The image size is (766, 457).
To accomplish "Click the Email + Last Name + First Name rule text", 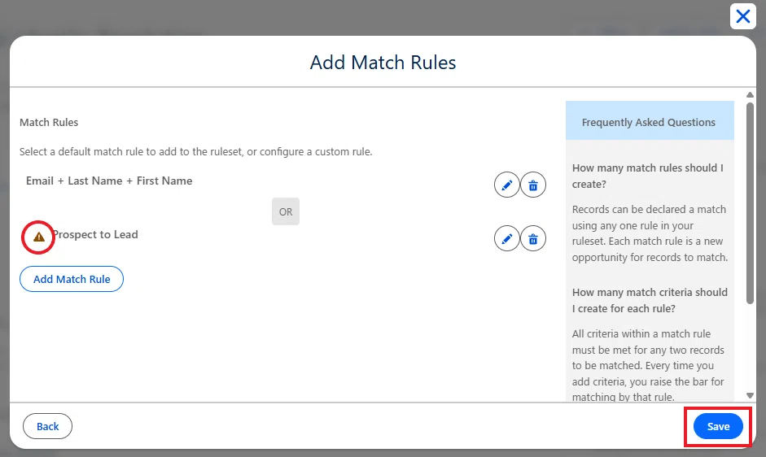I will coord(109,181).
